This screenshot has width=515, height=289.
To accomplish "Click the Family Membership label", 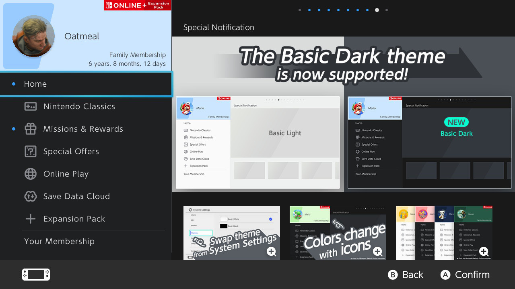I will click(138, 55).
